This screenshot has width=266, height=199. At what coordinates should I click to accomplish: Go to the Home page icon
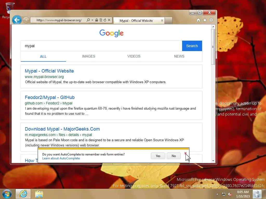198,20
